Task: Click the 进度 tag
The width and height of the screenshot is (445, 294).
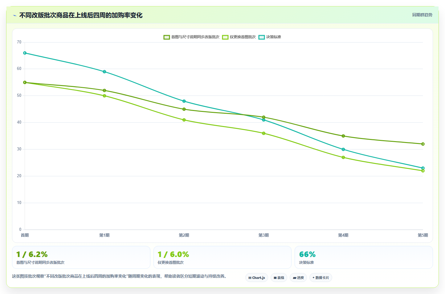Action: pyautogui.click(x=298, y=278)
